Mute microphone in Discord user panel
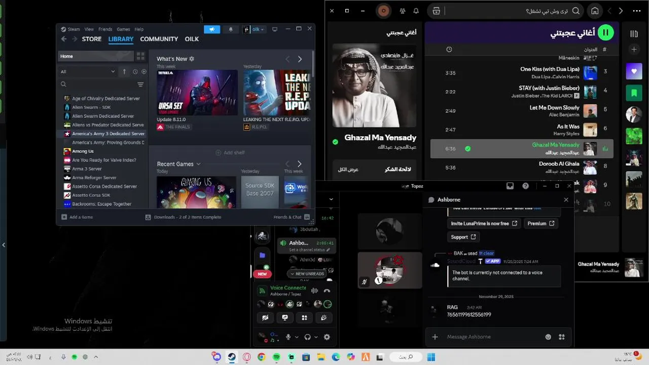The width and height of the screenshot is (649, 365). coord(288,337)
